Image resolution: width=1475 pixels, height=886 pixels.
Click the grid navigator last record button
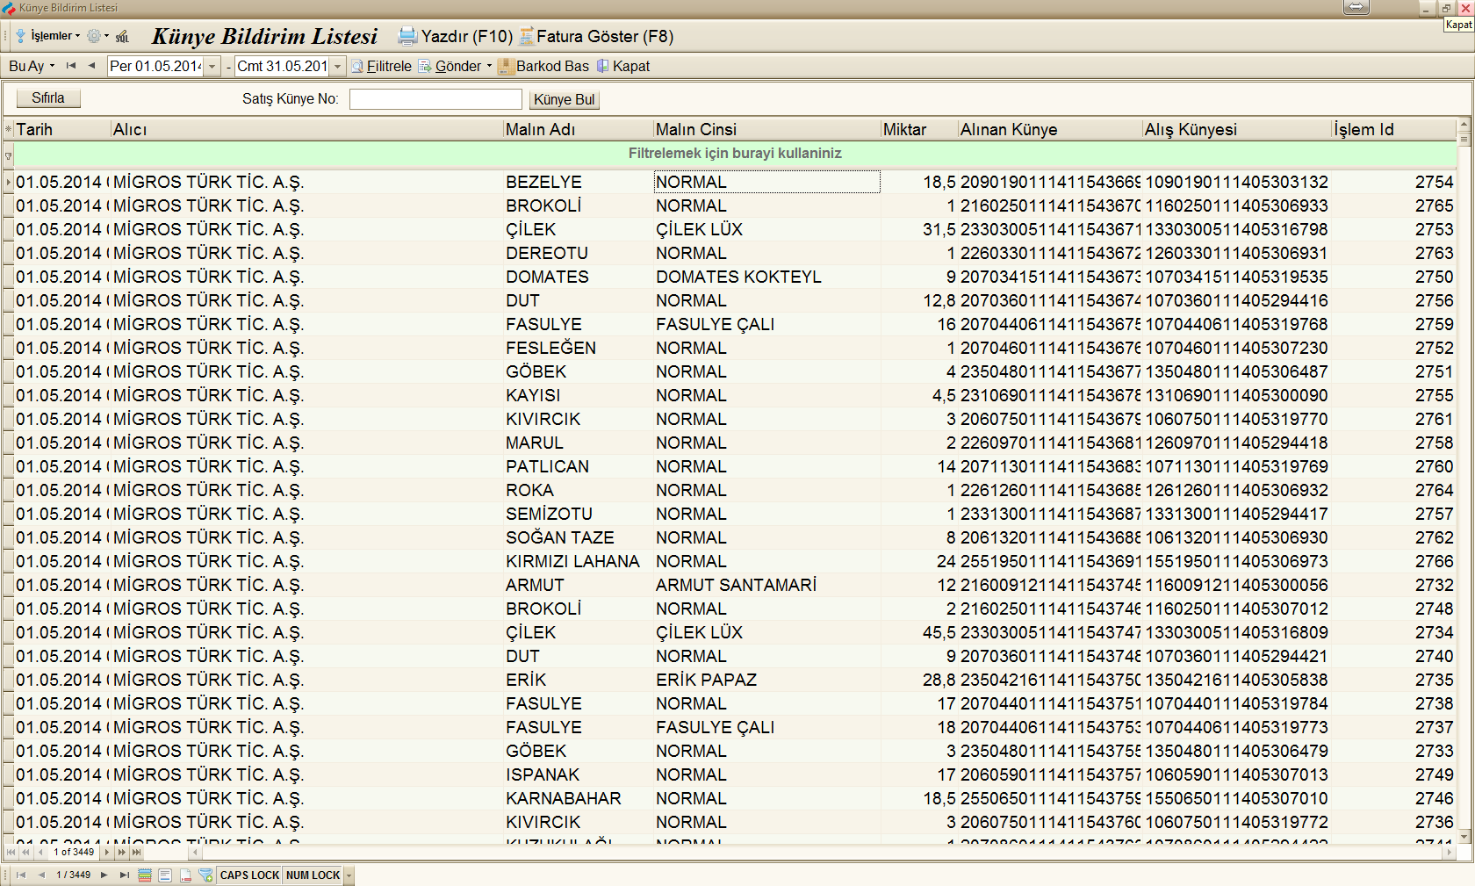[136, 852]
